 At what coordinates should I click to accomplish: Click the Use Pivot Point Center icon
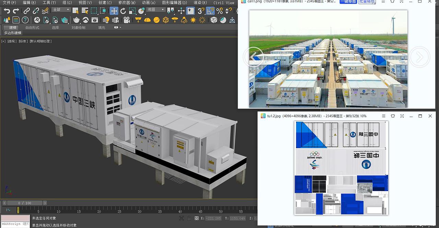coord(170,11)
